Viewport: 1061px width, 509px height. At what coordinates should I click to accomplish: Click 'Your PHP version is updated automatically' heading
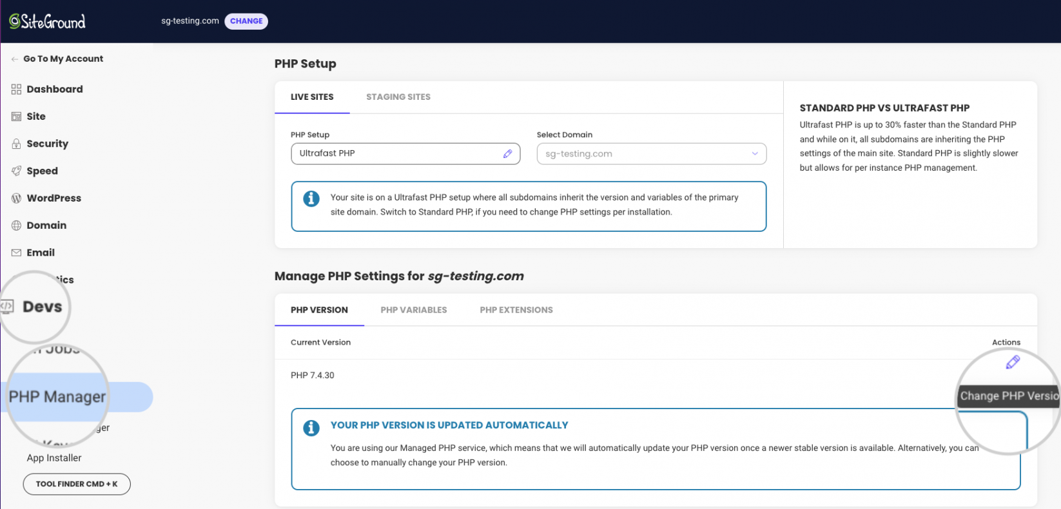(x=449, y=425)
